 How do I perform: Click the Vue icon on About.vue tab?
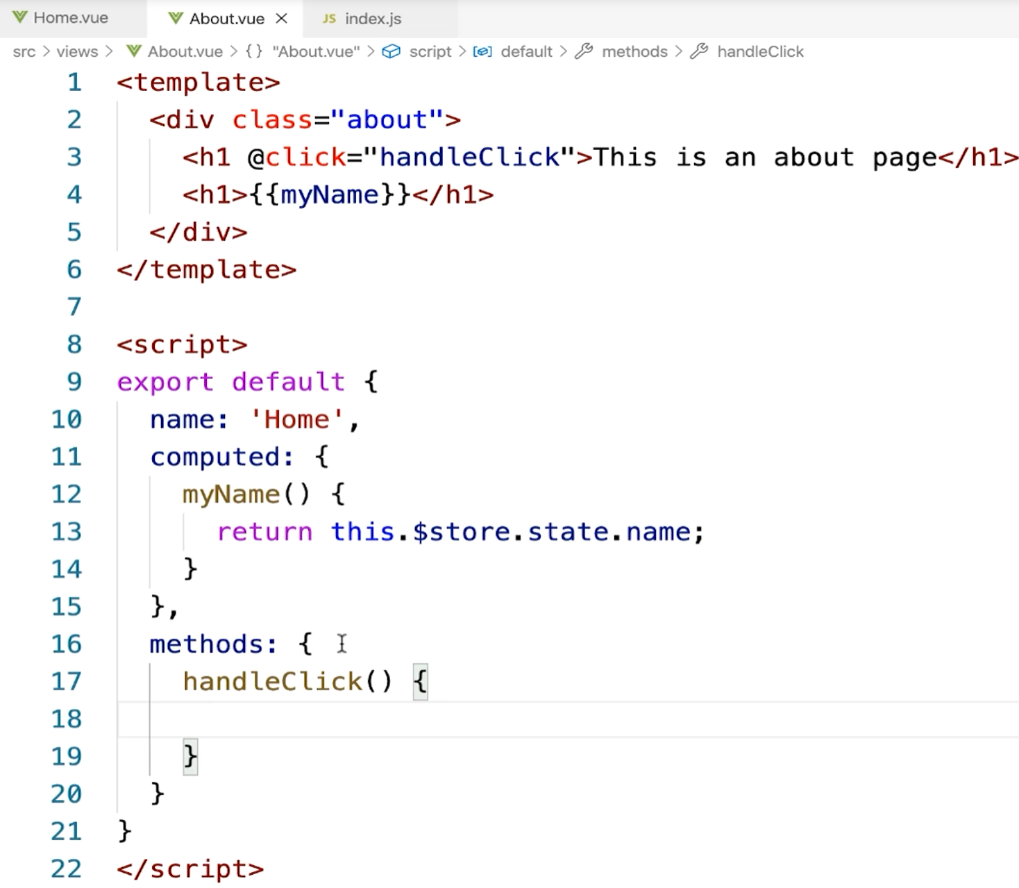[x=176, y=18]
